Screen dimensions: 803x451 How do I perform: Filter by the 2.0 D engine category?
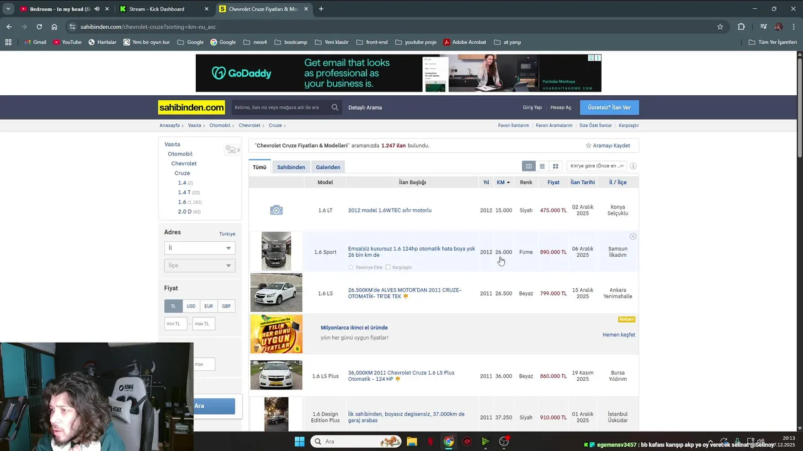[184, 212]
